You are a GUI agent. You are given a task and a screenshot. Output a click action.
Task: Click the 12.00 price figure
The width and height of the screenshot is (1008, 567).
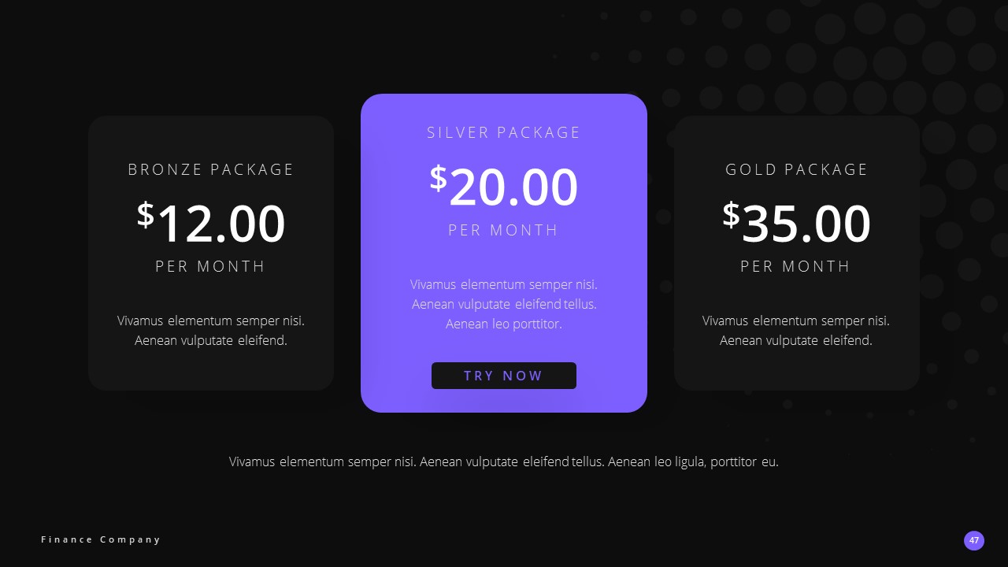pos(221,224)
